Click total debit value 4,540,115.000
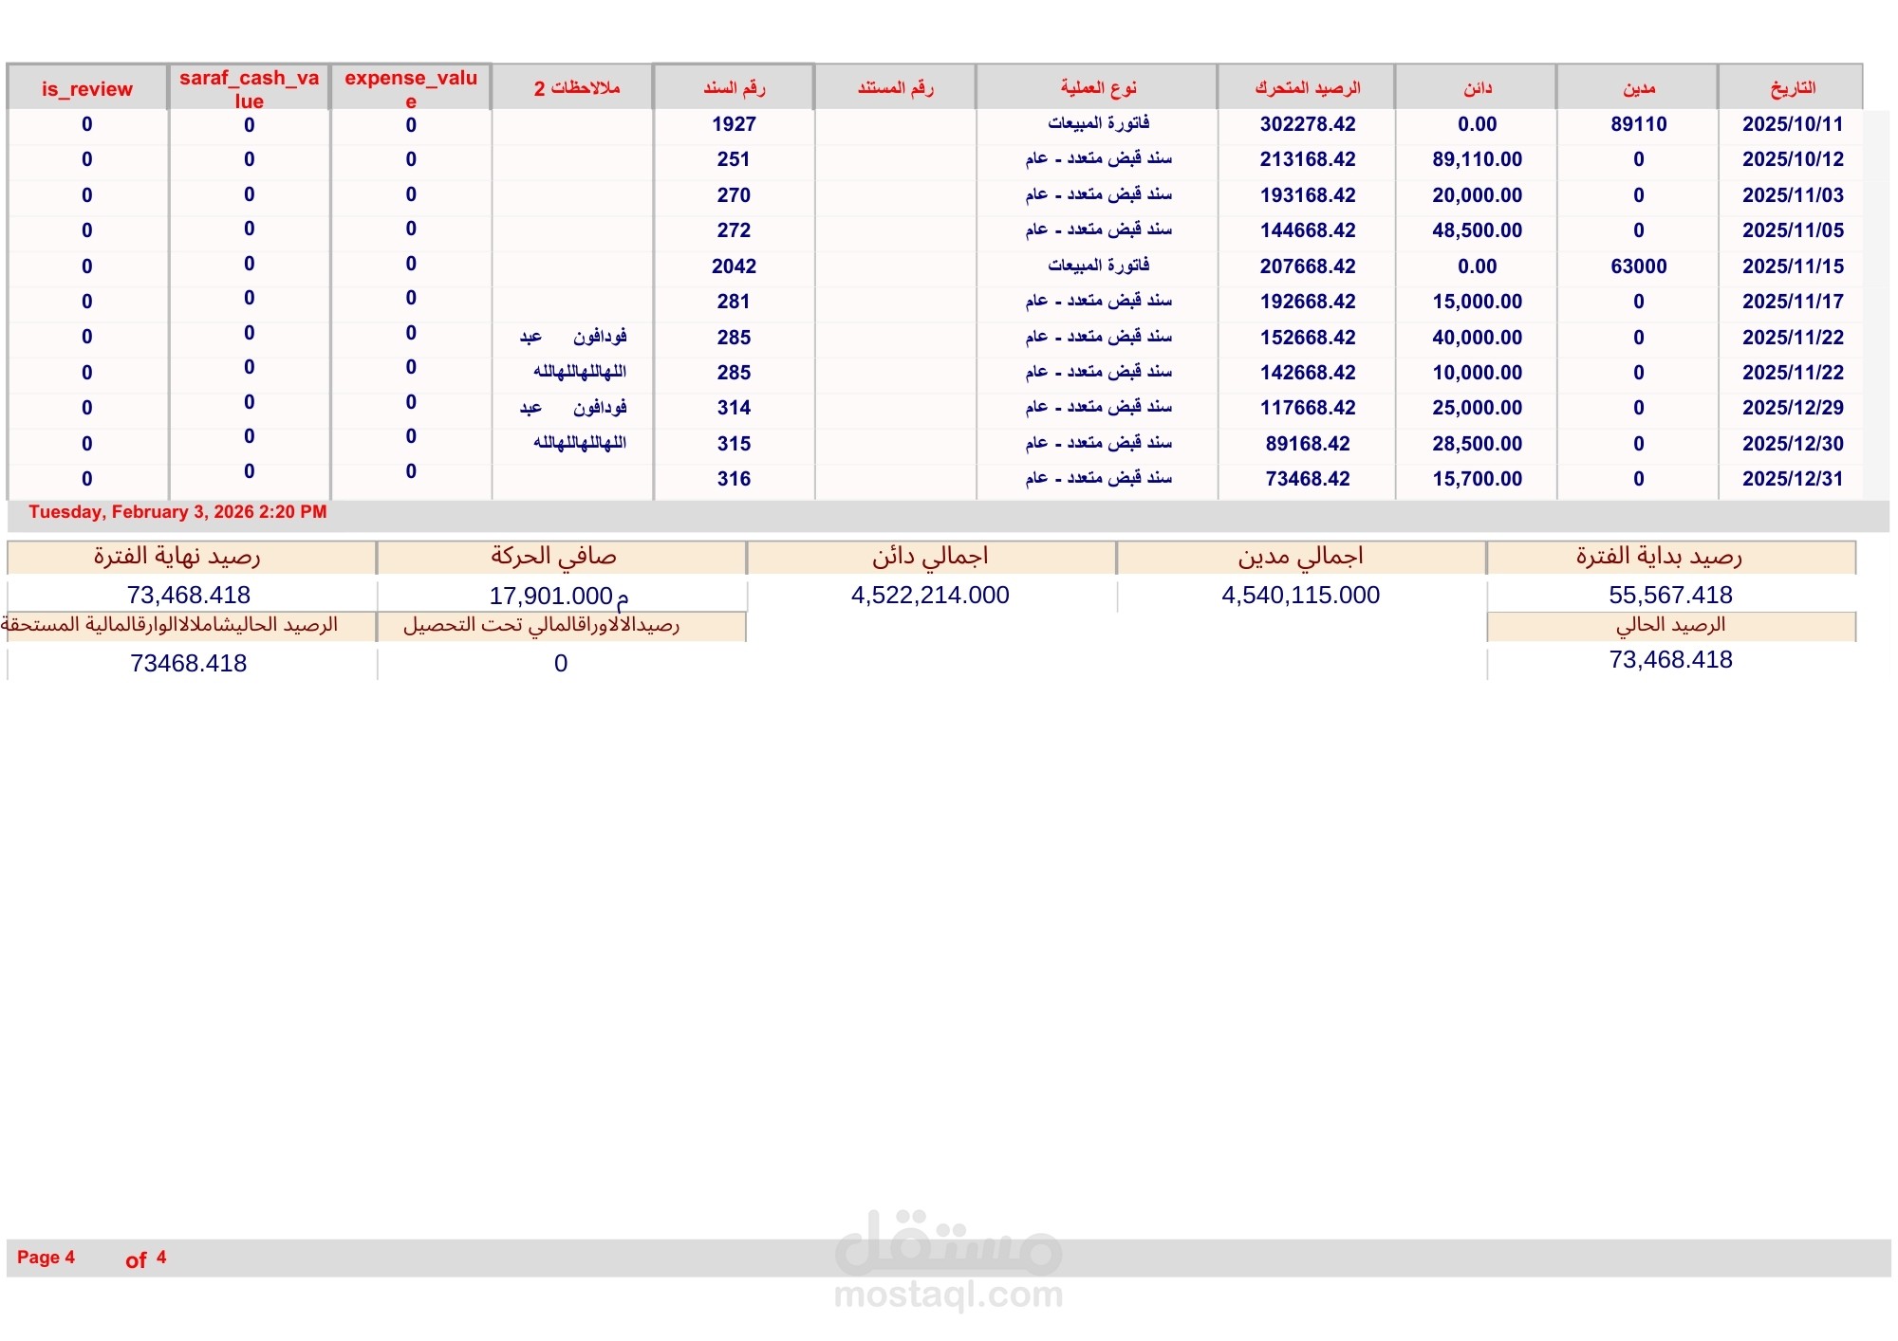 click(1300, 596)
